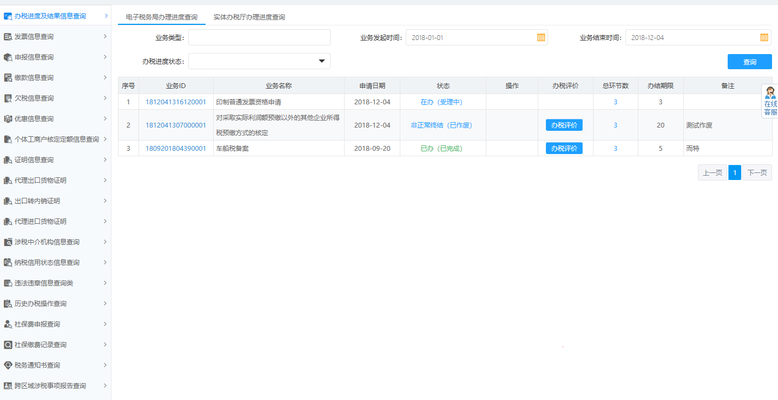This screenshot has height=400, width=778.
Task: Click the 税务通知书查询 icon
Action: click(8, 365)
